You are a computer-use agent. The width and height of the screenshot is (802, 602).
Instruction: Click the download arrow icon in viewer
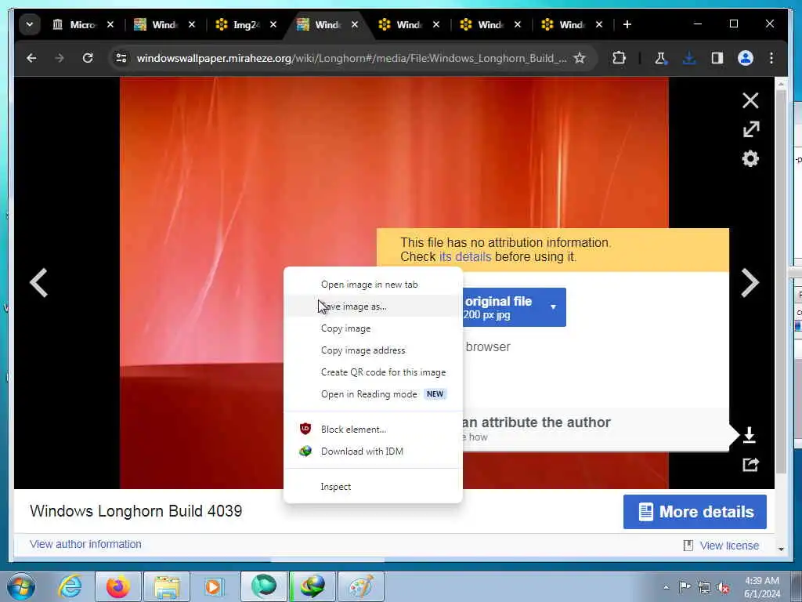pos(750,435)
